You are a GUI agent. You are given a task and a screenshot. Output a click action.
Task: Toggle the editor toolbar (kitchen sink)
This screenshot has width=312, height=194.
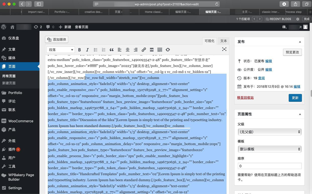(160, 50)
